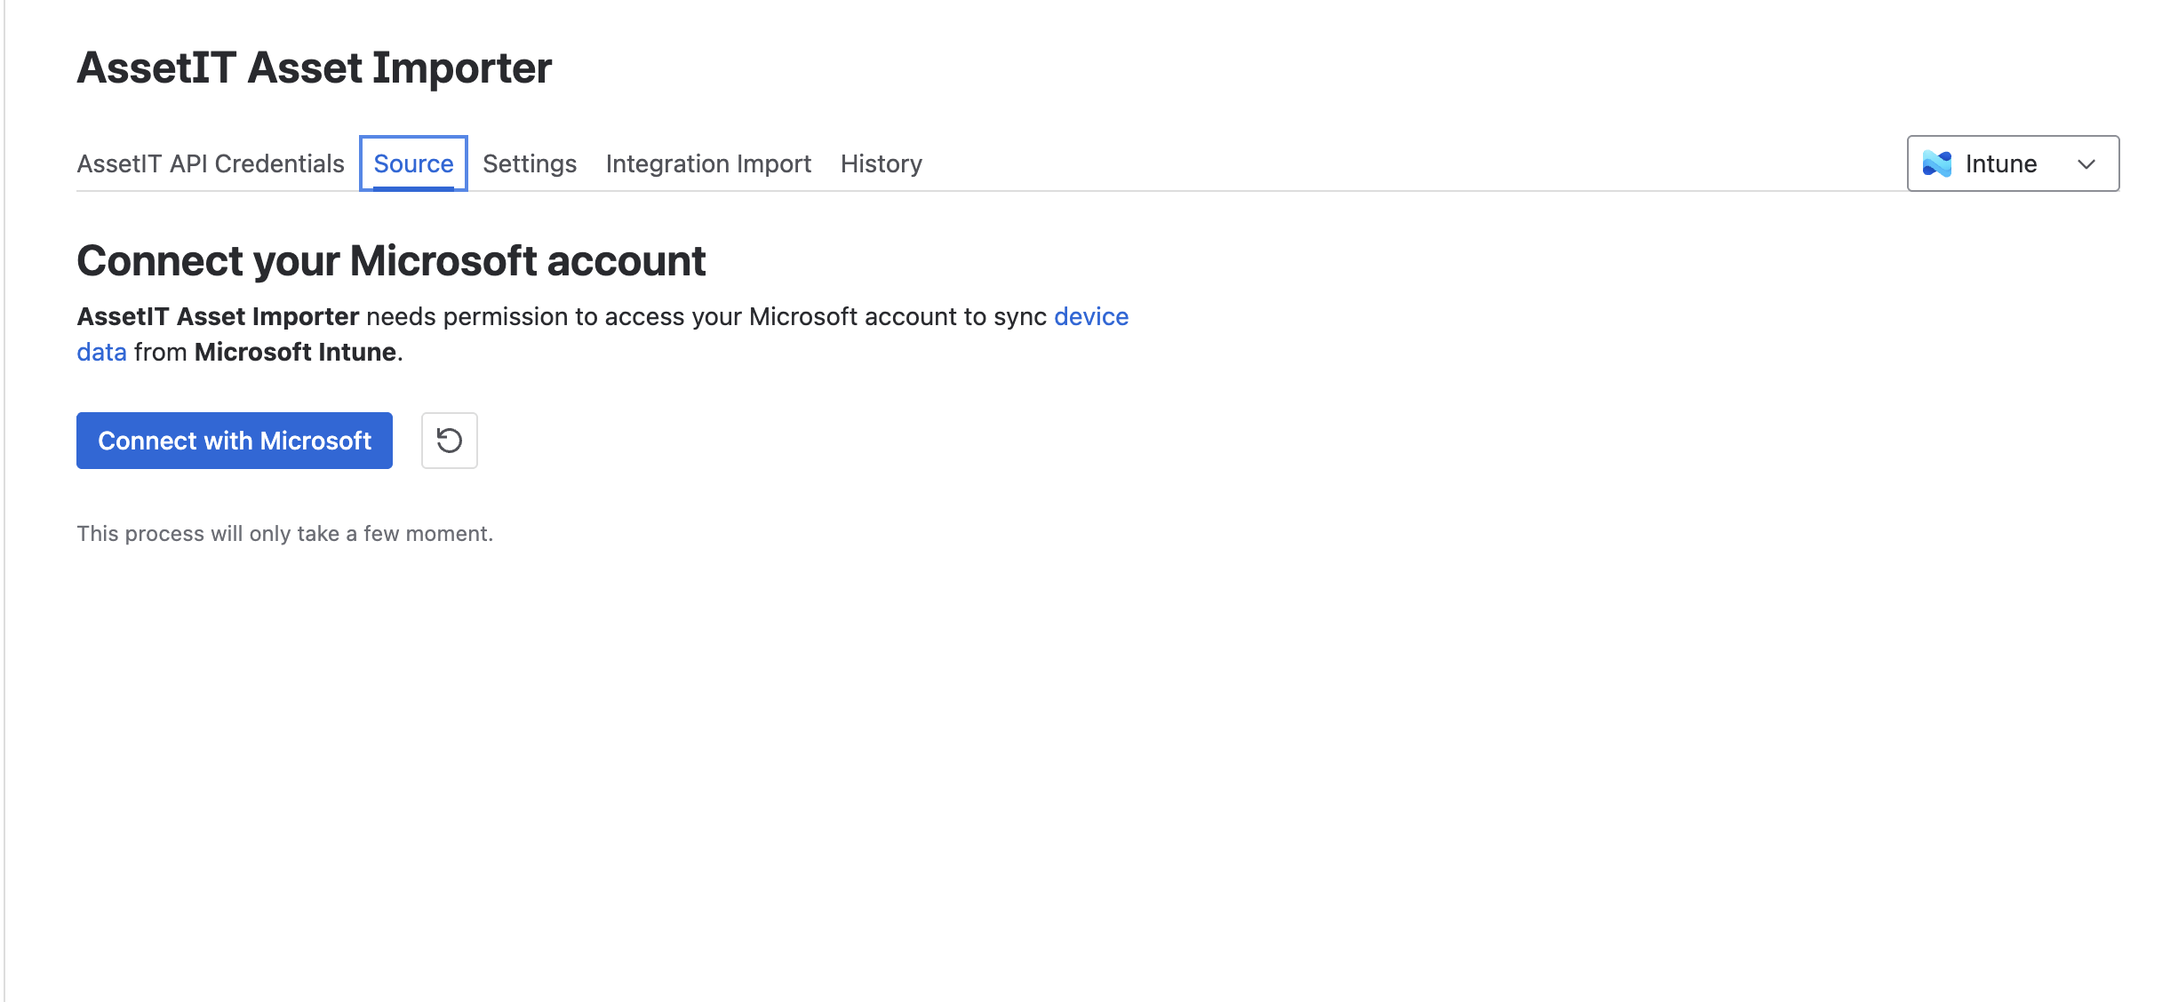Follow the "device" hyperlink
This screenshot has height=1002, width=2170.
[x=1090, y=316]
